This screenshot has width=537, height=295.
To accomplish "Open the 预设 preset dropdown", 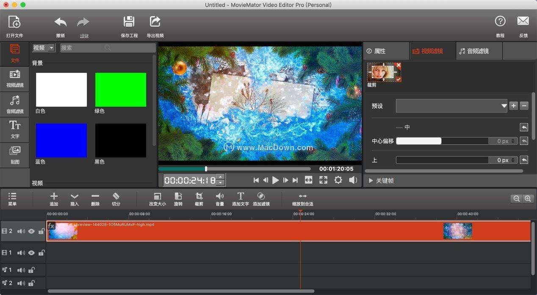I will coord(451,106).
